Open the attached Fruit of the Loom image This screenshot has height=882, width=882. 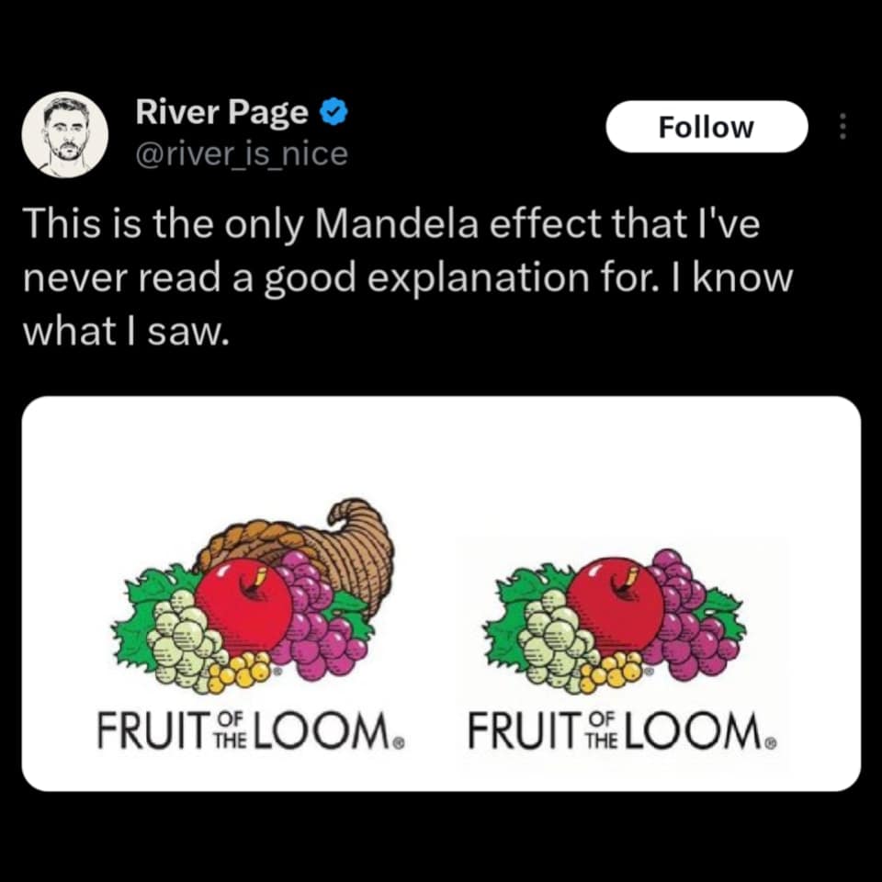pyautogui.click(x=441, y=593)
